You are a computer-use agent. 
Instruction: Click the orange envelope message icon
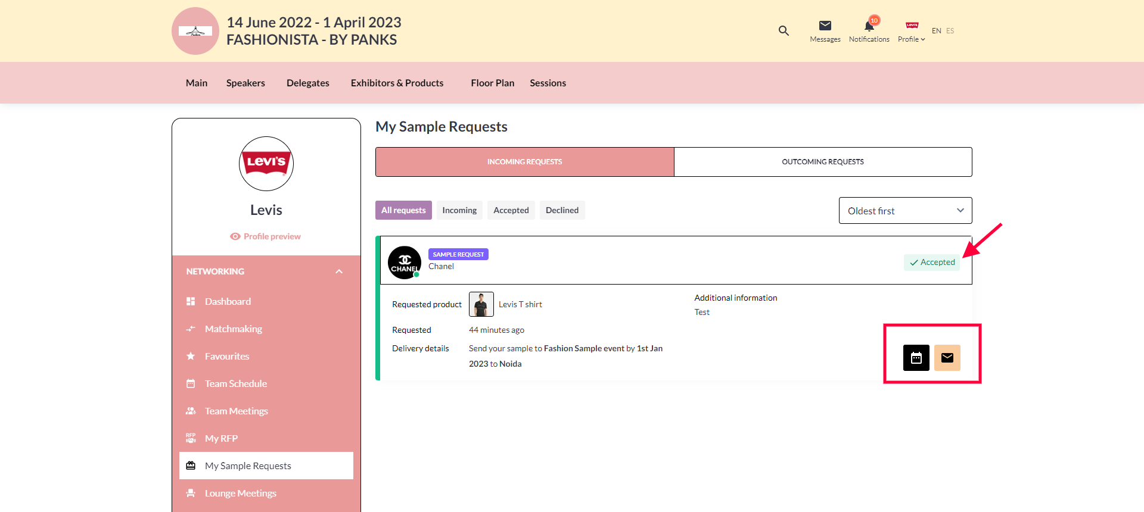click(x=947, y=358)
